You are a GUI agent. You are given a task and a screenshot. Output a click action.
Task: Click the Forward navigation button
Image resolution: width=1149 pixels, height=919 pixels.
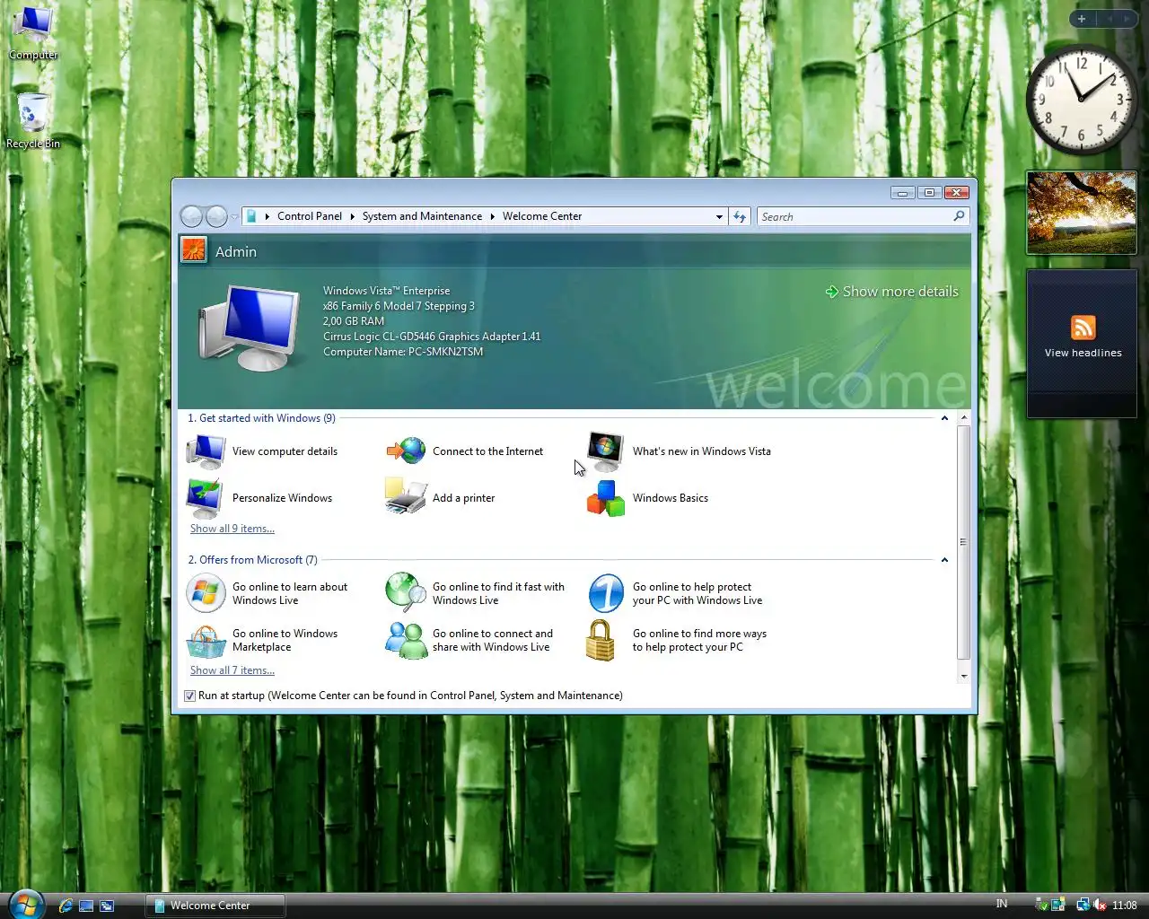pyautogui.click(x=216, y=216)
